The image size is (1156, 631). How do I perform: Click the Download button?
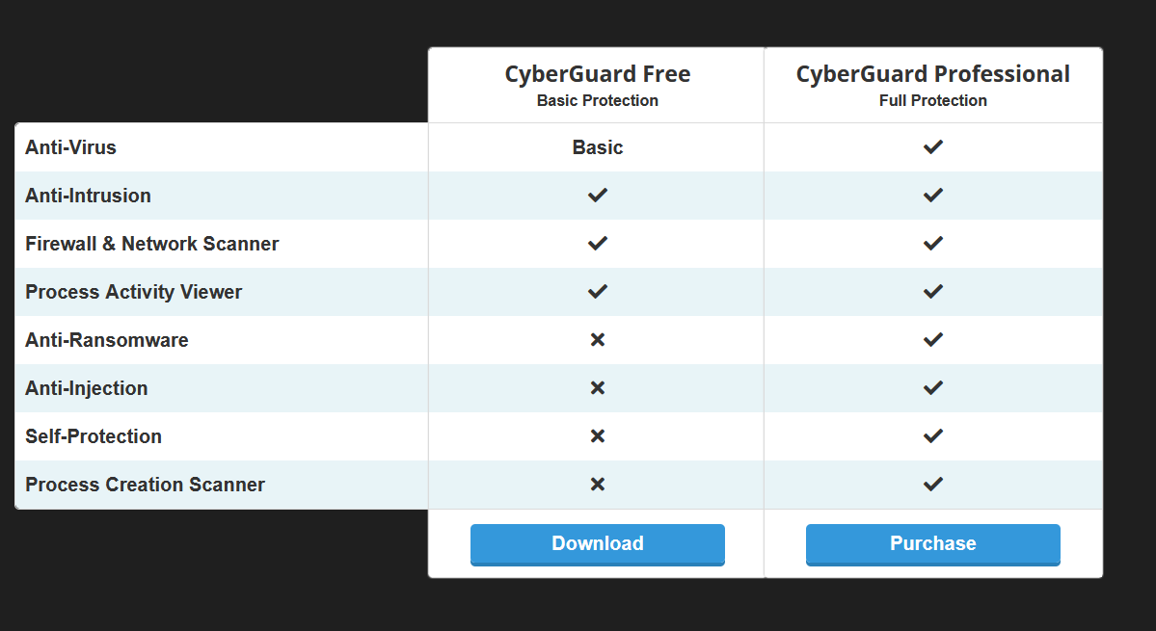pyautogui.click(x=597, y=543)
